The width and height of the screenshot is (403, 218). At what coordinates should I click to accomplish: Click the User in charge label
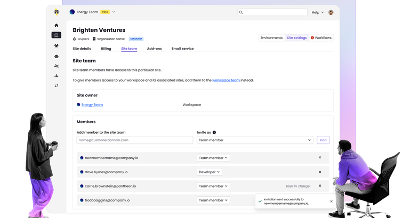coord(297,186)
